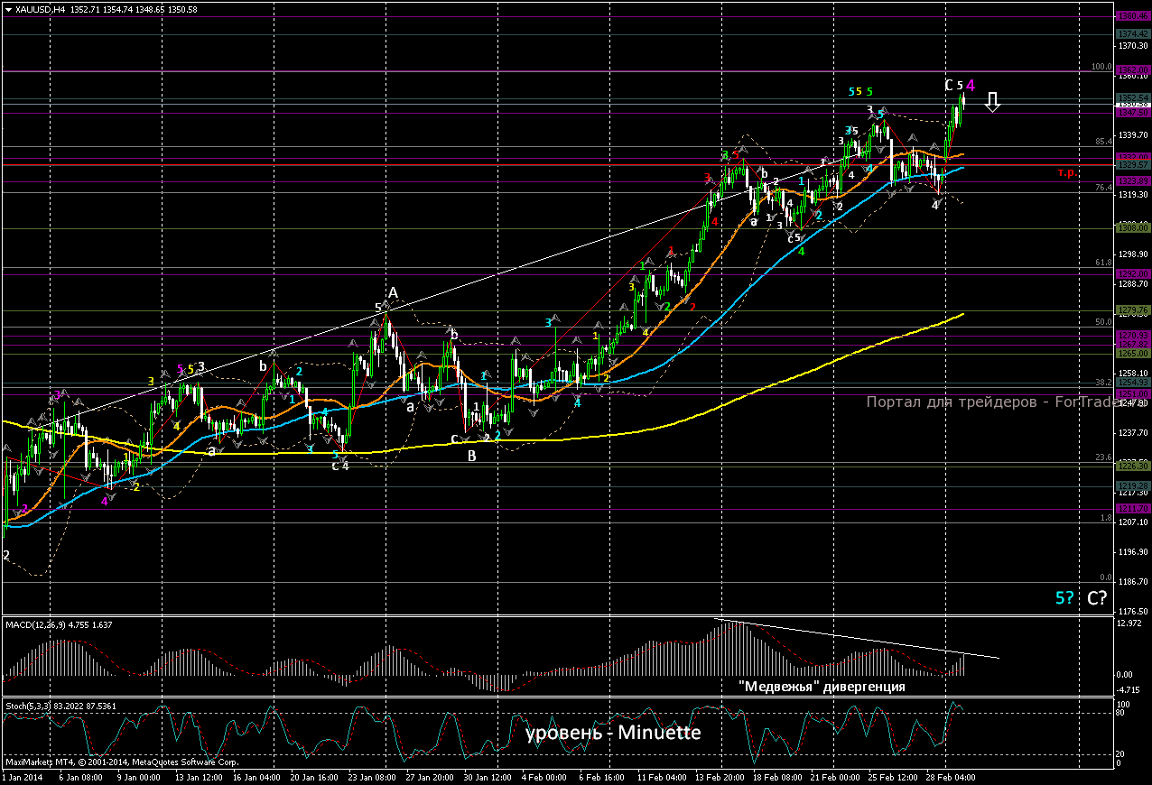Select the 61.8 Fibonacci level label

click(x=1102, y=263)
